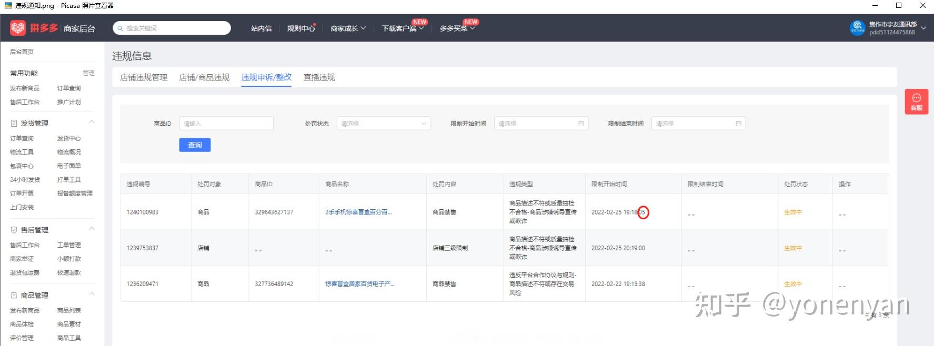
Task: Open product link 惊喜盲盒居家百货电子产
Action: click(x=360, y=284)
